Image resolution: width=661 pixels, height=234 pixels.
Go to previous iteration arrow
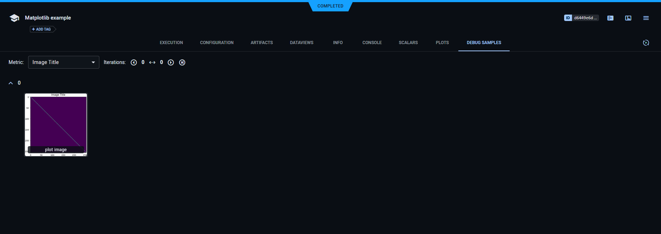click(134, 63)
